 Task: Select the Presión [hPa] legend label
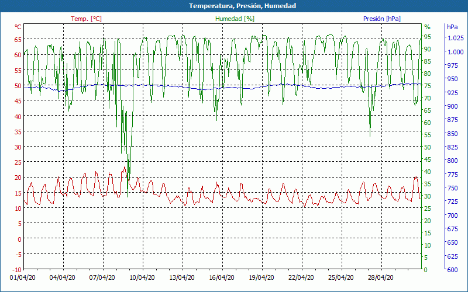tap(382, 19)
